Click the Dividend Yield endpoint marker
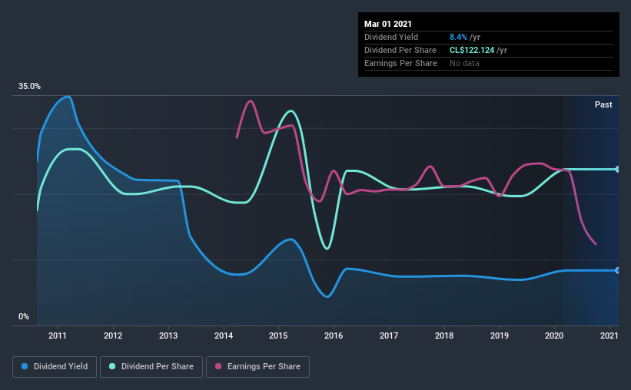Screen dimensions: 631x390 [x=617, y=270]
